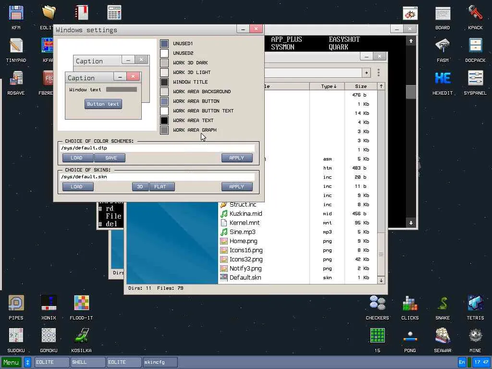Open the file manager three-dot menu

coord(379,73)
